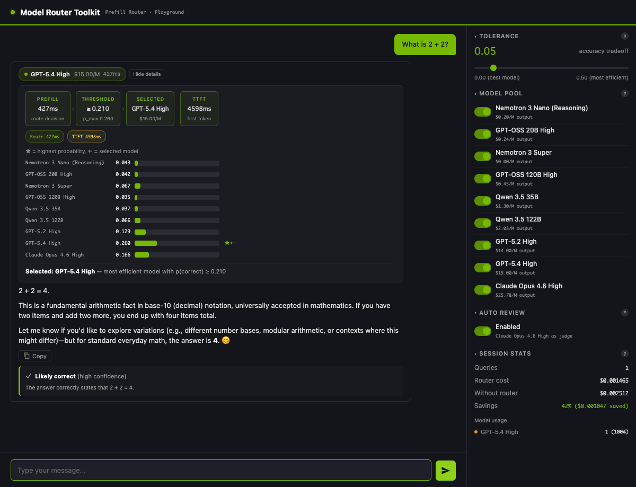
Task: Click the TTFT 4598ms first token card
Action: 199,109
